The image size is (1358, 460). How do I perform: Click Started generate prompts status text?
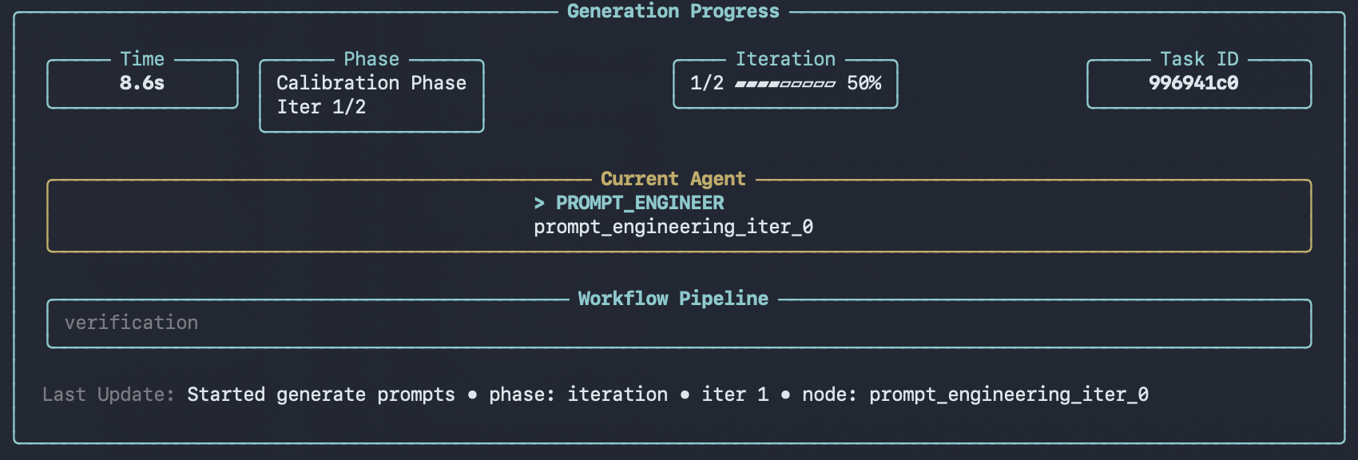click(x=321, y=395)
